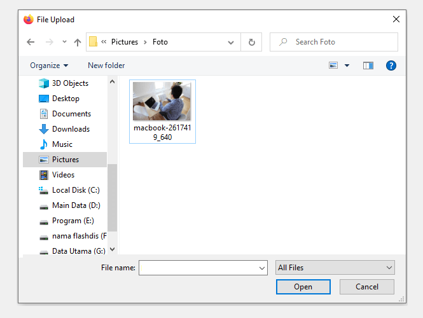The height and width of the screenshot is (318, 423).
Task: Open Help with the question mark icon
Action: [x=391, y=66]
